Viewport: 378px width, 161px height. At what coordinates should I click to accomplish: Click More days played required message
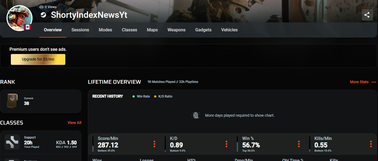[240, 115]
